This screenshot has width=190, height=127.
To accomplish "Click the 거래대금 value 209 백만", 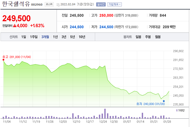I will tap(169, 27).
